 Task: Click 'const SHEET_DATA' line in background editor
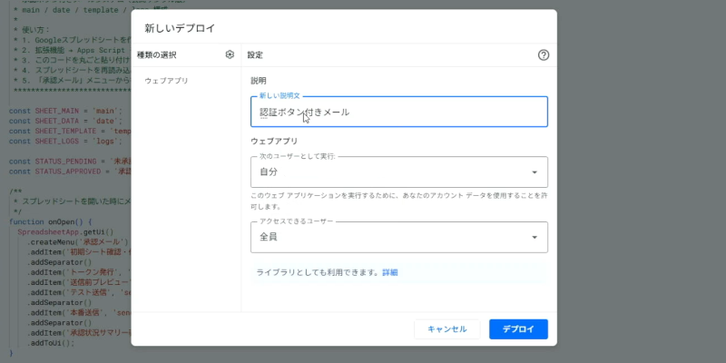65,122
